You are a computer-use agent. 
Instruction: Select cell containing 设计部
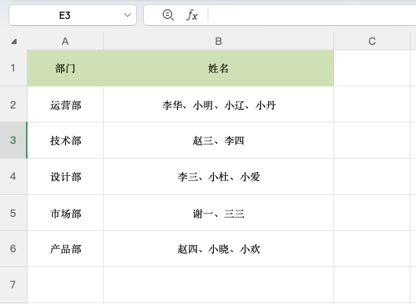[x=65, y=177]
